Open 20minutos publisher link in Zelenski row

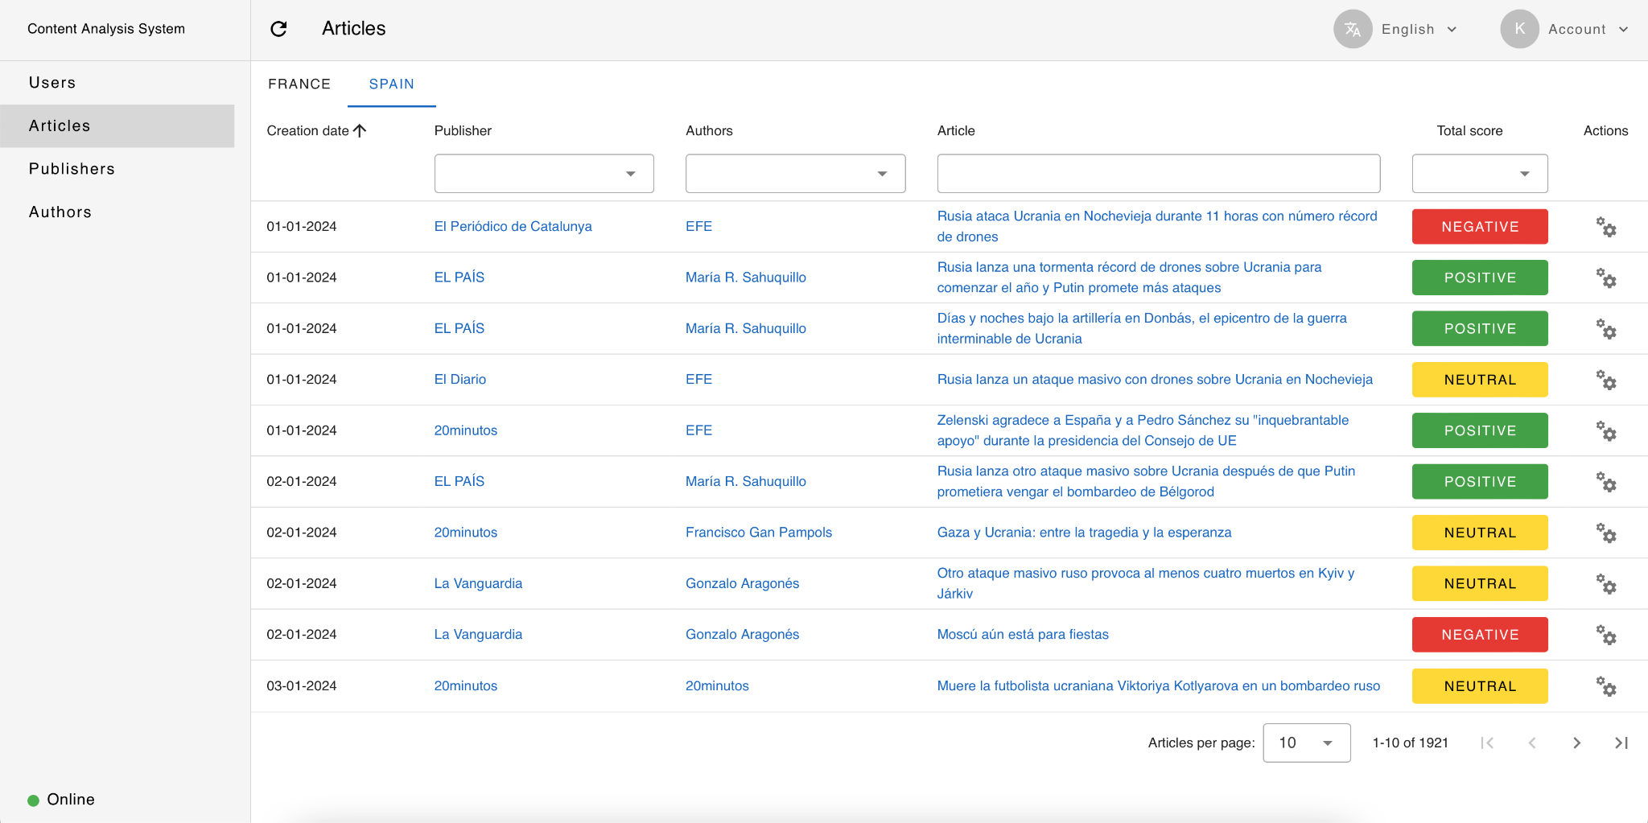(x=466, y=430)
